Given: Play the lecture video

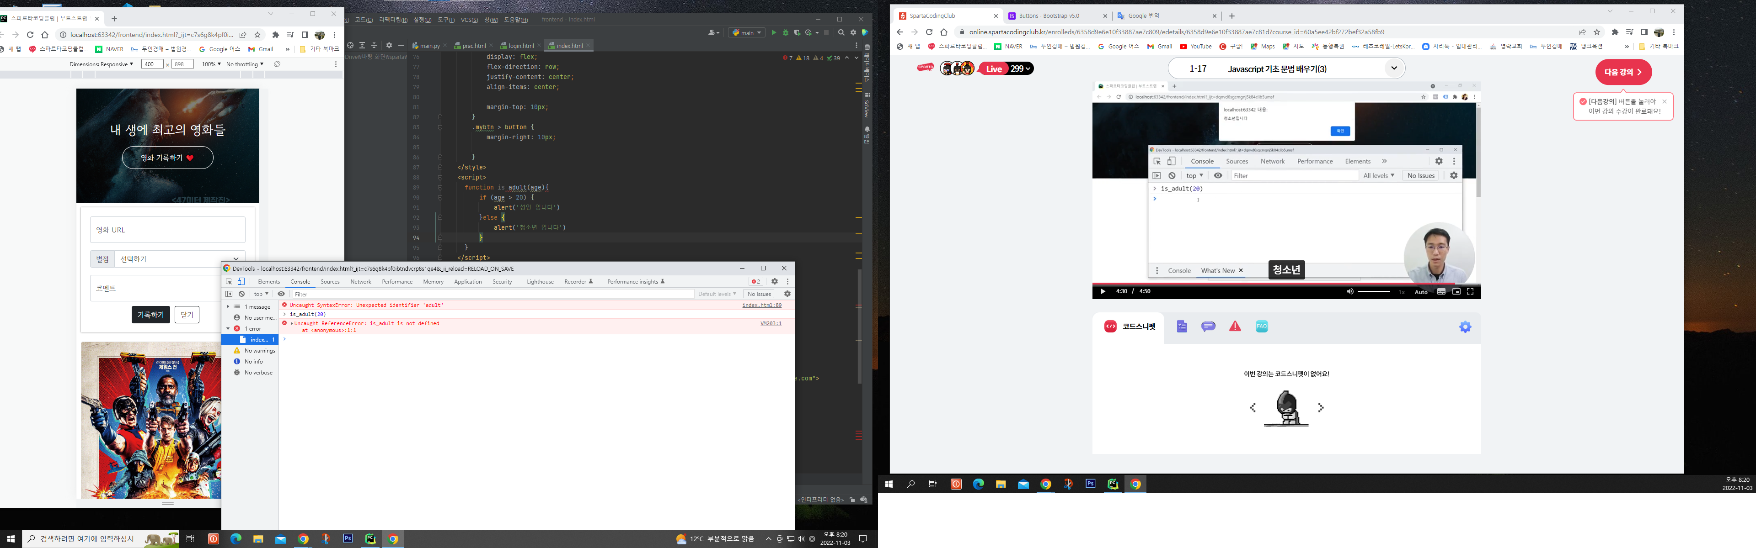Looking at the screenshot, I should tap(1102, 292).
